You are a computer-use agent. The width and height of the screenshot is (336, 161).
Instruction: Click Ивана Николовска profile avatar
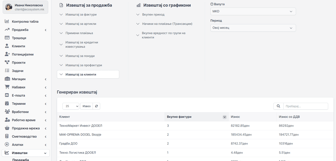coord(9,7)
